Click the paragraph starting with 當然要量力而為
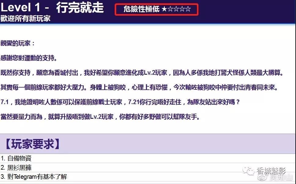This screenshot has width=296, height=184. click(x=100, y=117)
